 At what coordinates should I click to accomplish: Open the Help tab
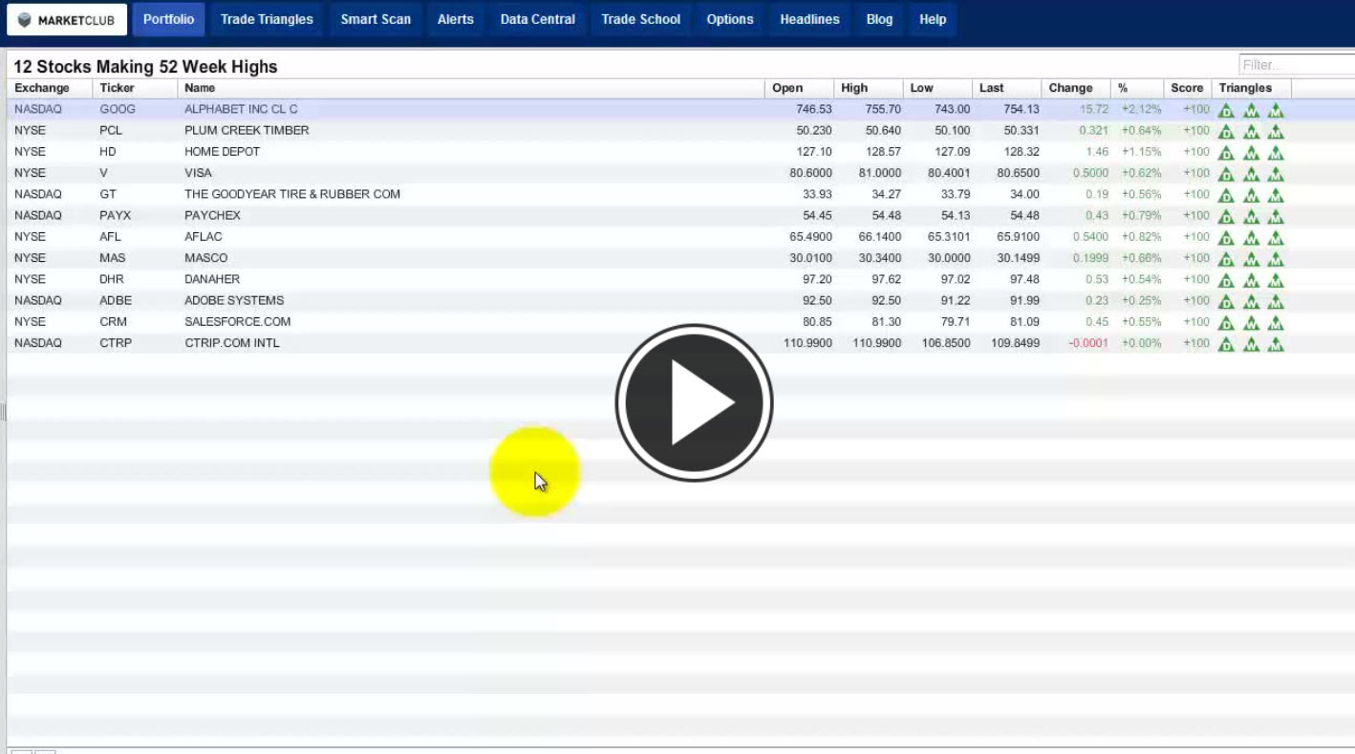click(932, 19)
